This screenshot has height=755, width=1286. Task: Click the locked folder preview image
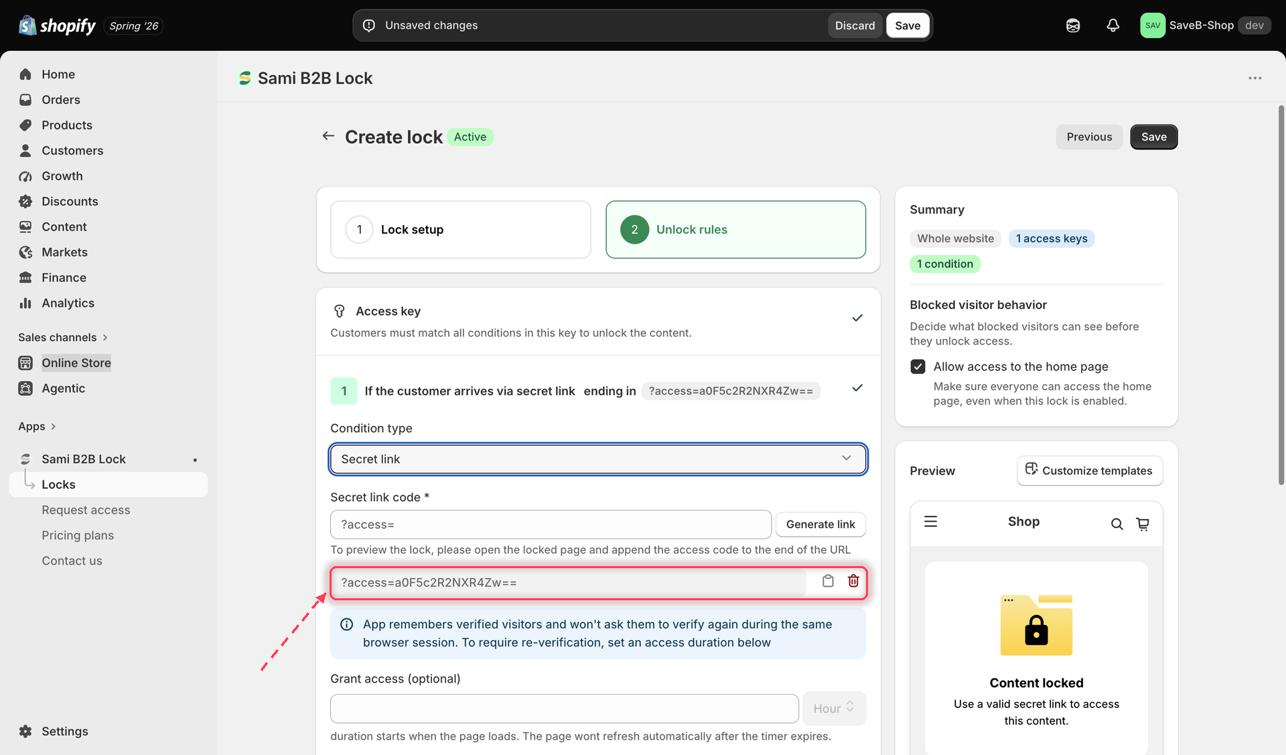tap(1036, 625)
